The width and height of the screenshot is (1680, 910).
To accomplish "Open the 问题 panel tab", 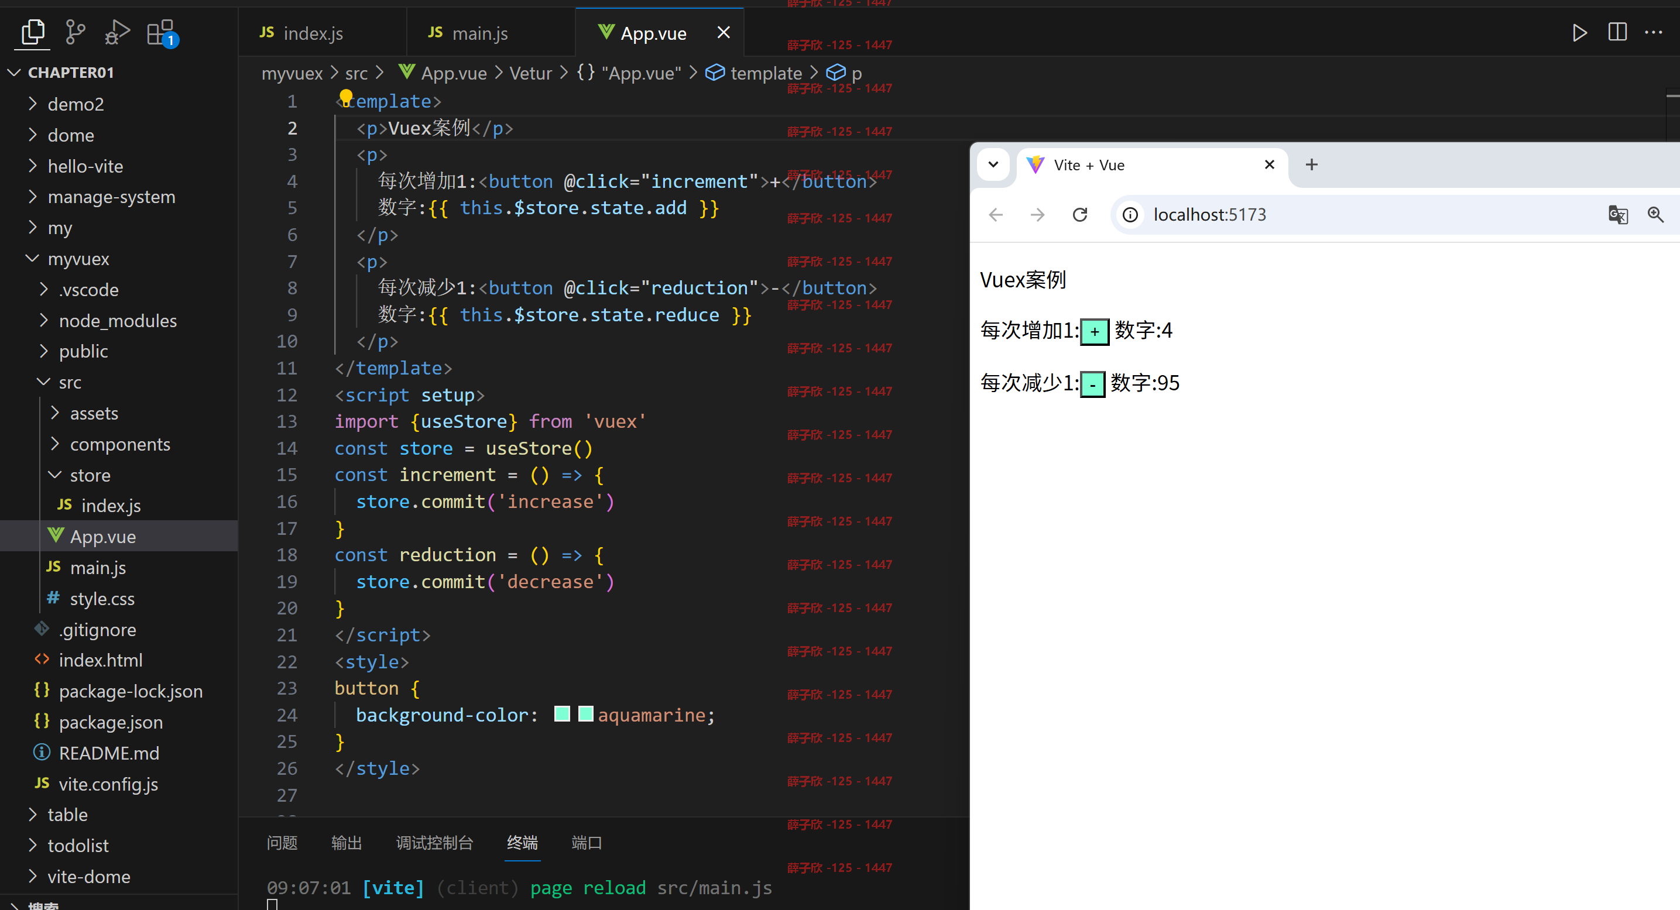I will [282, 842].
